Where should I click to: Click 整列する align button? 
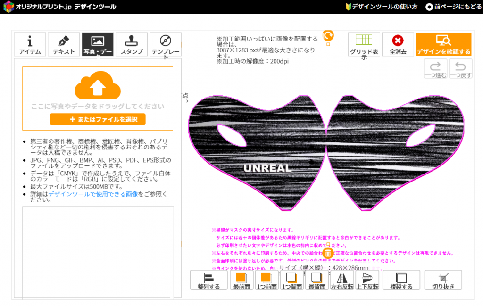208,280
